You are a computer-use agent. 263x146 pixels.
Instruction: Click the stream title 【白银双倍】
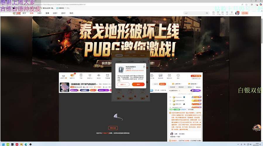click(84, 84)
